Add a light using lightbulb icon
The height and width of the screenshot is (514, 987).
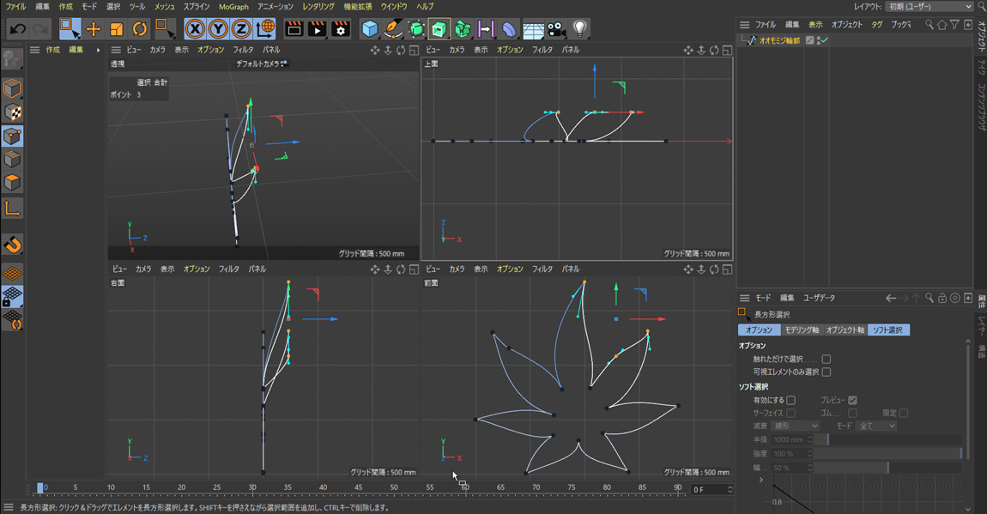coord(580,29)
